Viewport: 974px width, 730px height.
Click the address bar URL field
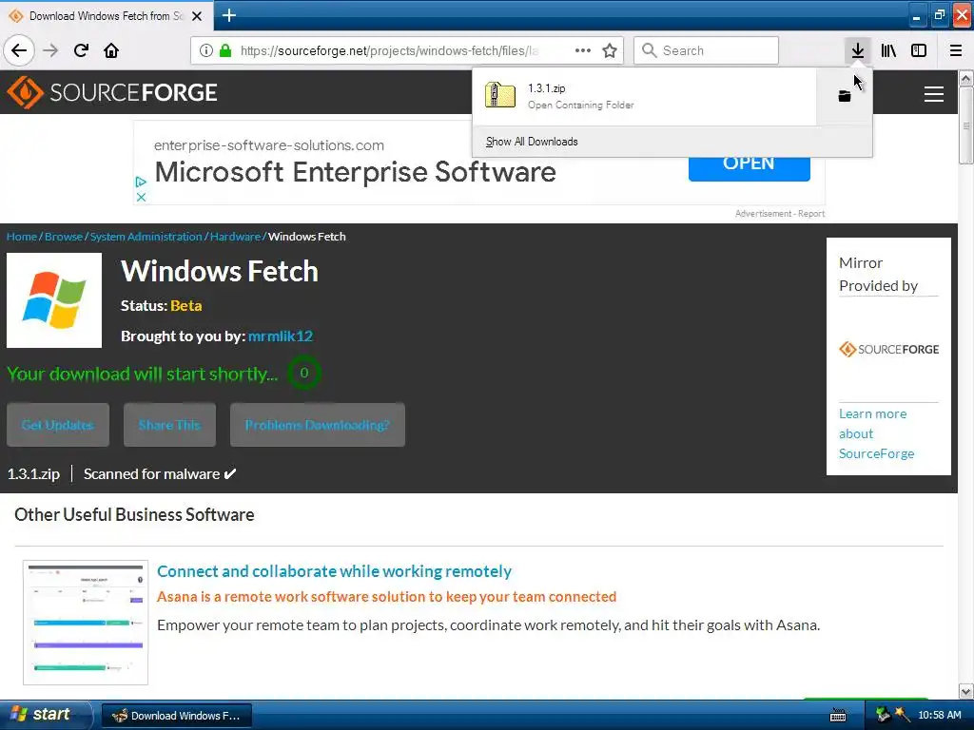coord(389,50)
